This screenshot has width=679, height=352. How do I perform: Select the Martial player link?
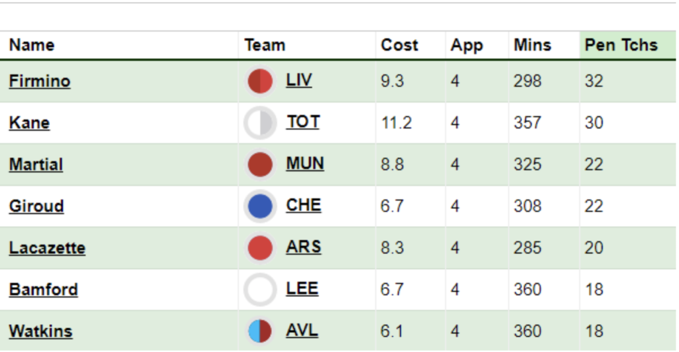pyautogui.click(x=36, y=164)
